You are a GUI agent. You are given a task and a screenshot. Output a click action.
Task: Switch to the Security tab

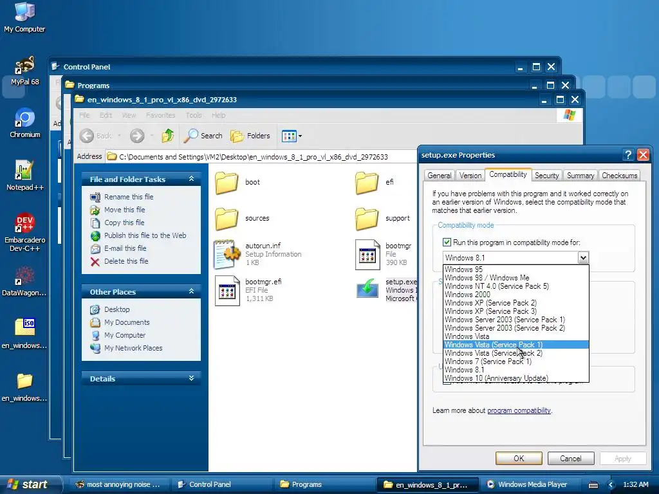[x=546, y=176]
